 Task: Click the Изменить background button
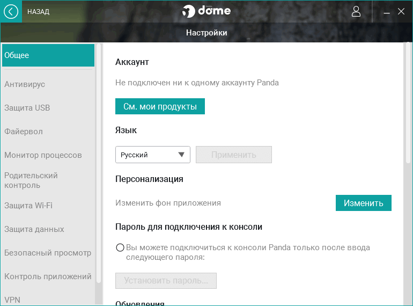point(364,203)
